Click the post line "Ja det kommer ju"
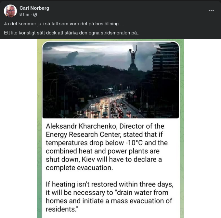Image resolution: width=221 pixels, height=218 pixels. (64, 24)
